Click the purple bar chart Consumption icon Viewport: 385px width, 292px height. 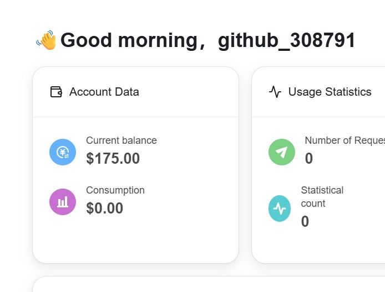tap(63, 202)
